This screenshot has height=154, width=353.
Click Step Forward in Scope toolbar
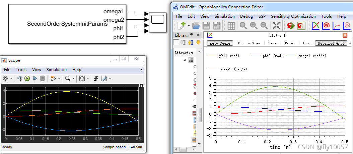35,78
